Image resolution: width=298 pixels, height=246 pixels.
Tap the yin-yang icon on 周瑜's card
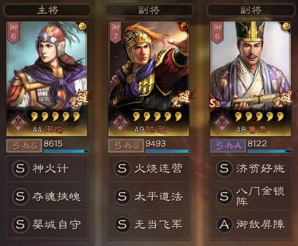(x=82, y=26)
